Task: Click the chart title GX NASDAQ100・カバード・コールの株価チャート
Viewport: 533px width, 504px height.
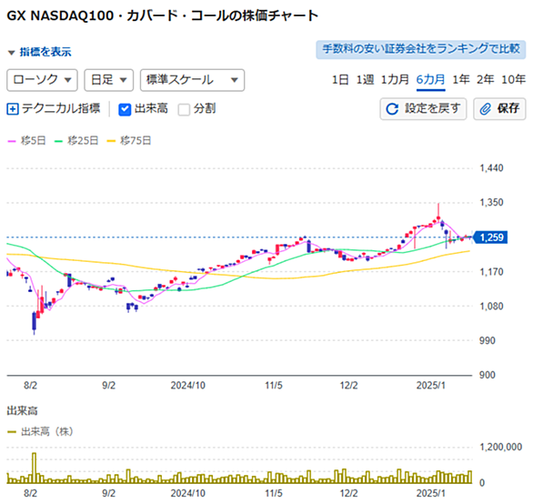Action: (163, 16)
